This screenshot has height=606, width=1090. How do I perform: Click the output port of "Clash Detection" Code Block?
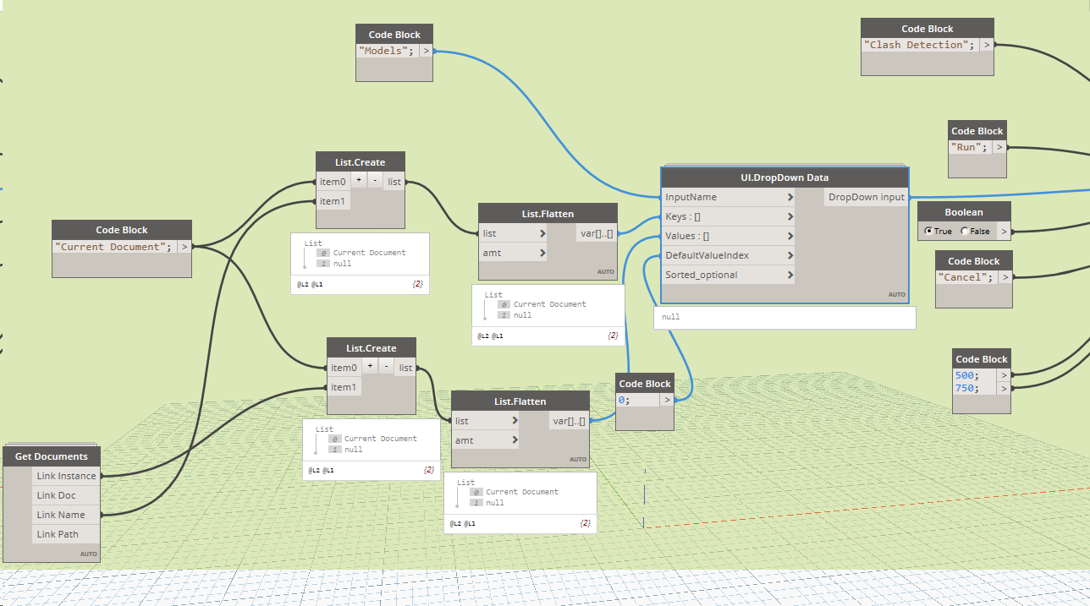point(985,44)
